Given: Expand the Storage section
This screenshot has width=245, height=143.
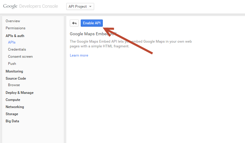Looking at the screenshot, I should [12, 114].
